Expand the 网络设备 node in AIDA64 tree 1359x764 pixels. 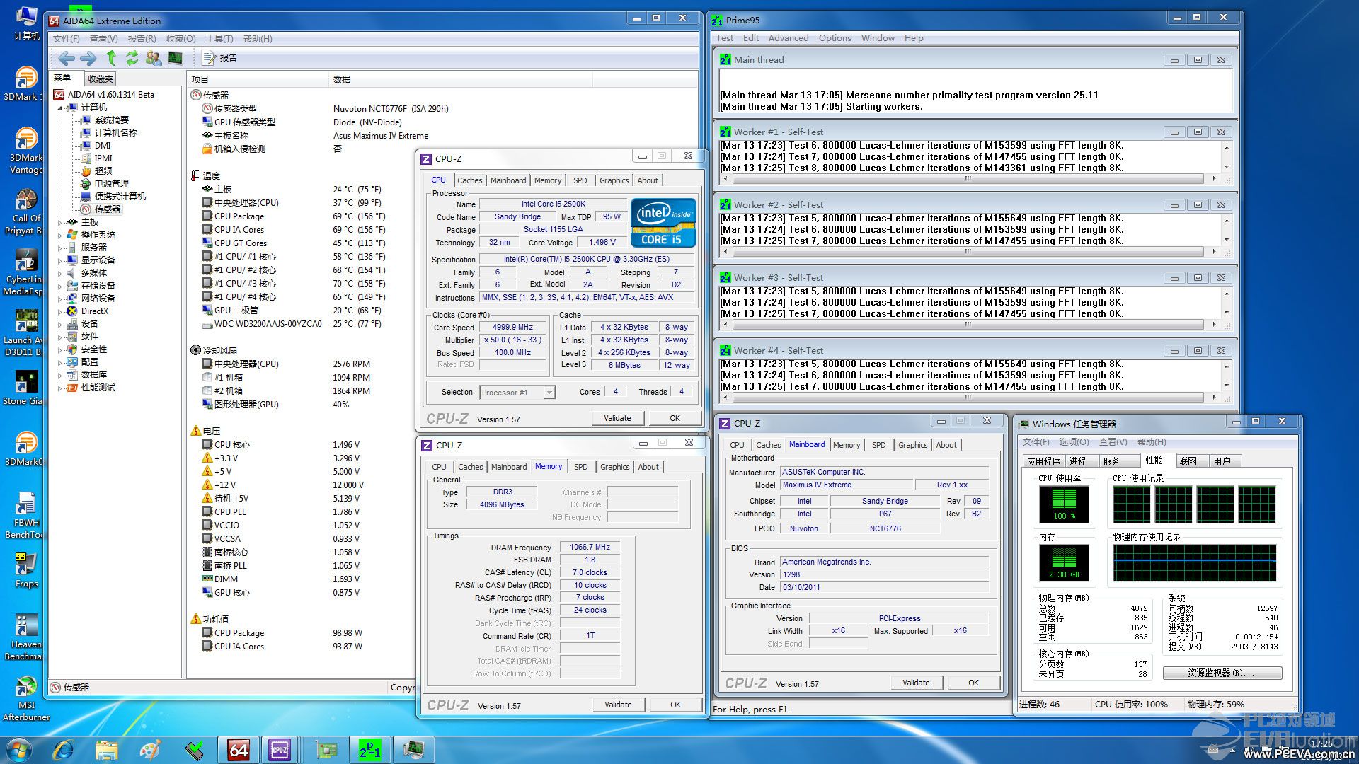point(60,299)
